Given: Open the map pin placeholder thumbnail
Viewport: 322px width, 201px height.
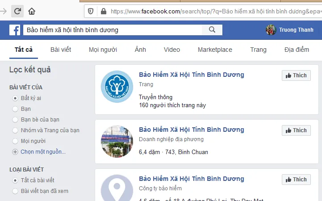Looking at the screenshot, I should [117, 188].
